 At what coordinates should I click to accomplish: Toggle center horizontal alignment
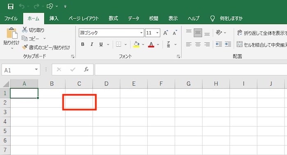point(198,44)
